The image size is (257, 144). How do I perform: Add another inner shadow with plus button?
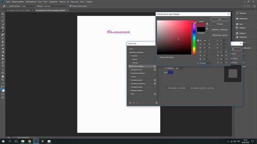click(x=155, y=70)
